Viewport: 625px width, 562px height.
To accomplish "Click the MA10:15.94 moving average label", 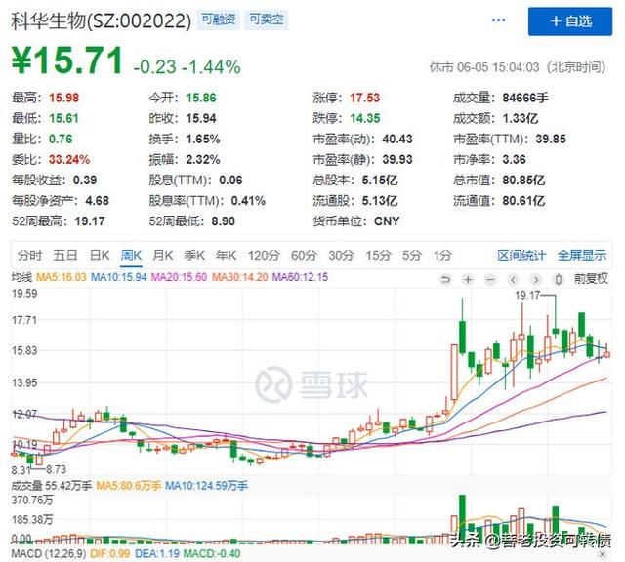I will (119, 277).
